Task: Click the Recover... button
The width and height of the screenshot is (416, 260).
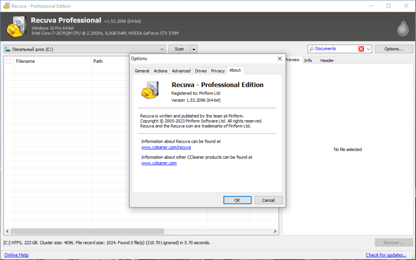Action: pyautogui.click(x=394, y=243)
